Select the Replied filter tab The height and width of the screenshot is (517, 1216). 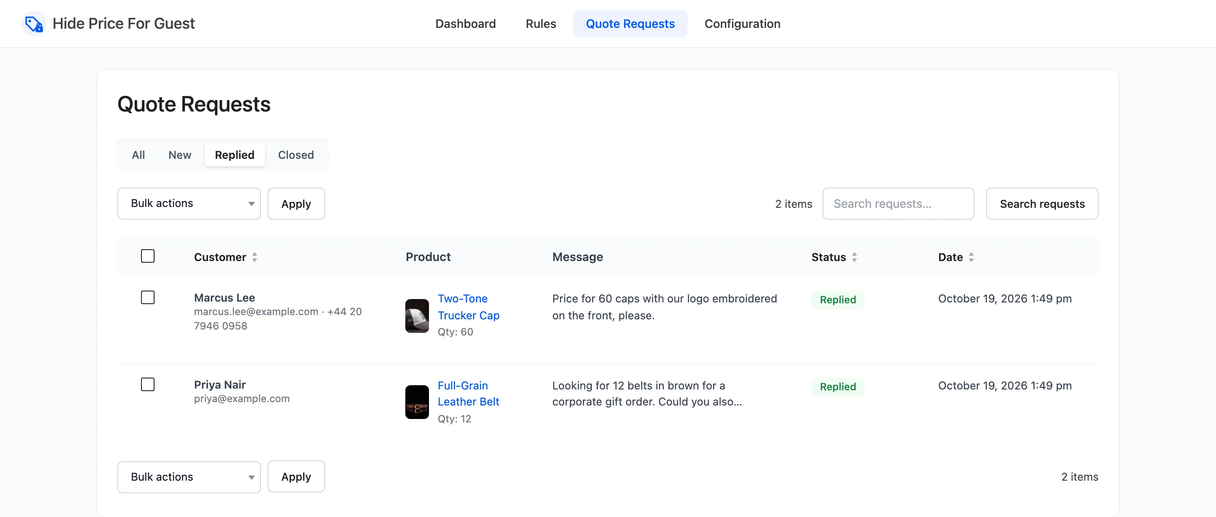(234, 155)
